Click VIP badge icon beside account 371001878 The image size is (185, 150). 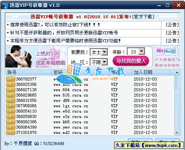coord(11,132)
